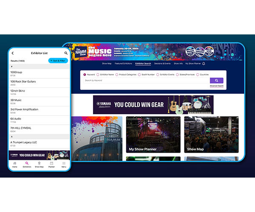Select the States/Provinces radio button
Viewport: 255px width, 212px height.
tap(177, 75)
